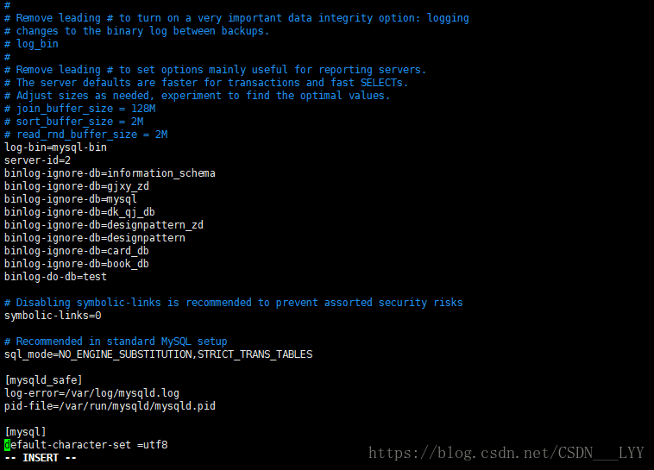The width and height of the screenshot is (654, 470).
Task: Click the [mysqld_safe] section header
Action: [43, 380]
